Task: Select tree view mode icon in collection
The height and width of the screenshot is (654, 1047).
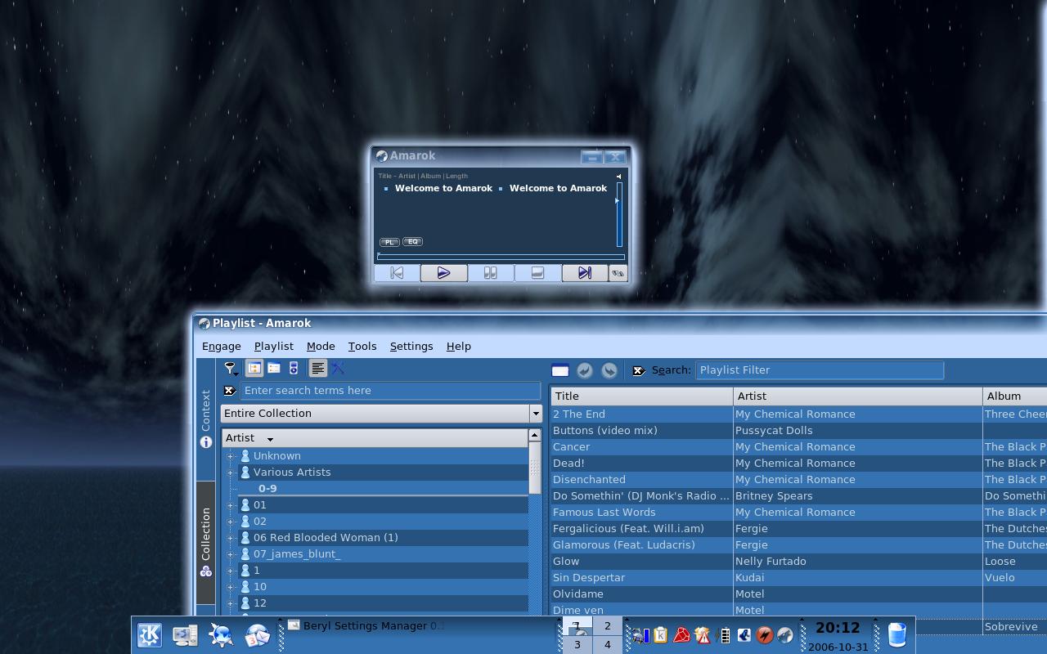Action: coord(254,369)
